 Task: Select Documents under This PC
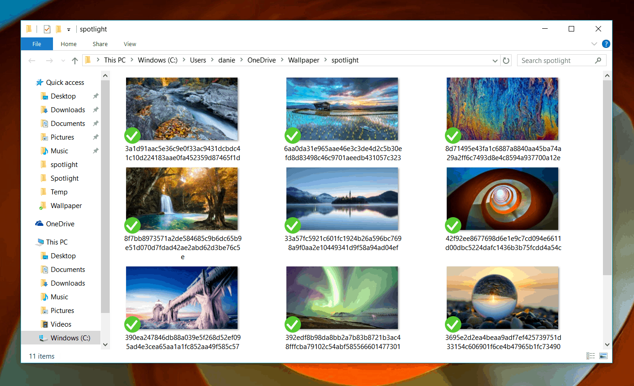pyautogui.click(x=68, y=270)
